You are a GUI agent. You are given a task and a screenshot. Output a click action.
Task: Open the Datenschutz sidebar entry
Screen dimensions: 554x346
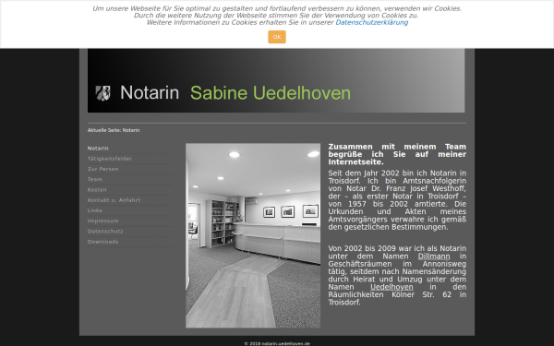[x=105, y=232]
